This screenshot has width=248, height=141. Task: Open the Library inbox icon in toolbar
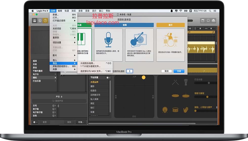tap(35, 21)
